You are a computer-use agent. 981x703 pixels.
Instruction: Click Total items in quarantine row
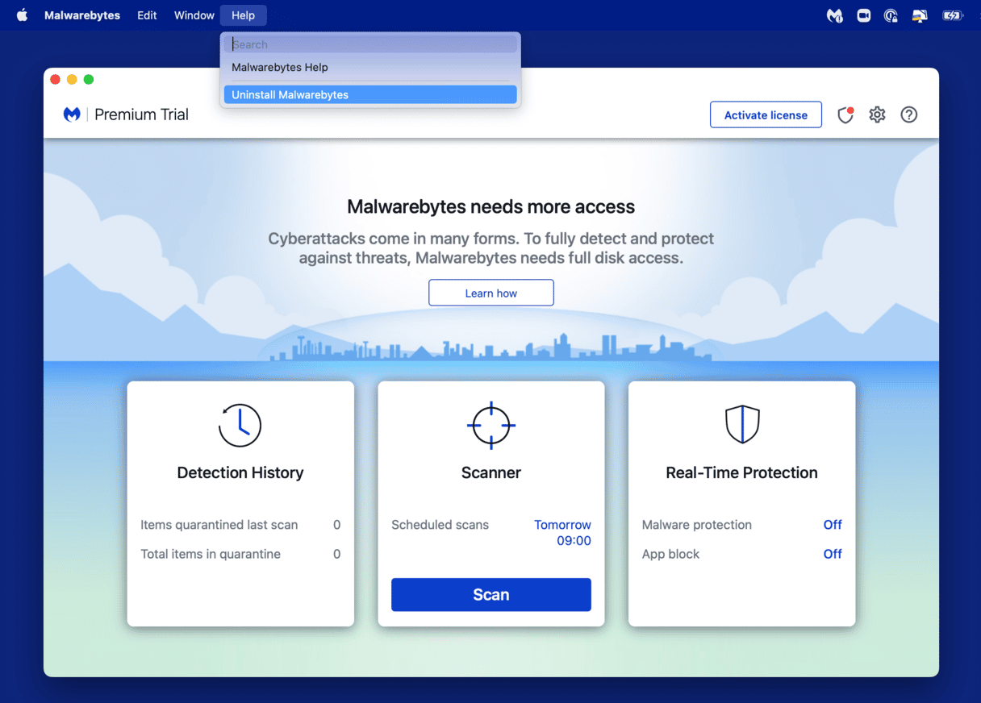pyautogui.click(x=240, y=554)
